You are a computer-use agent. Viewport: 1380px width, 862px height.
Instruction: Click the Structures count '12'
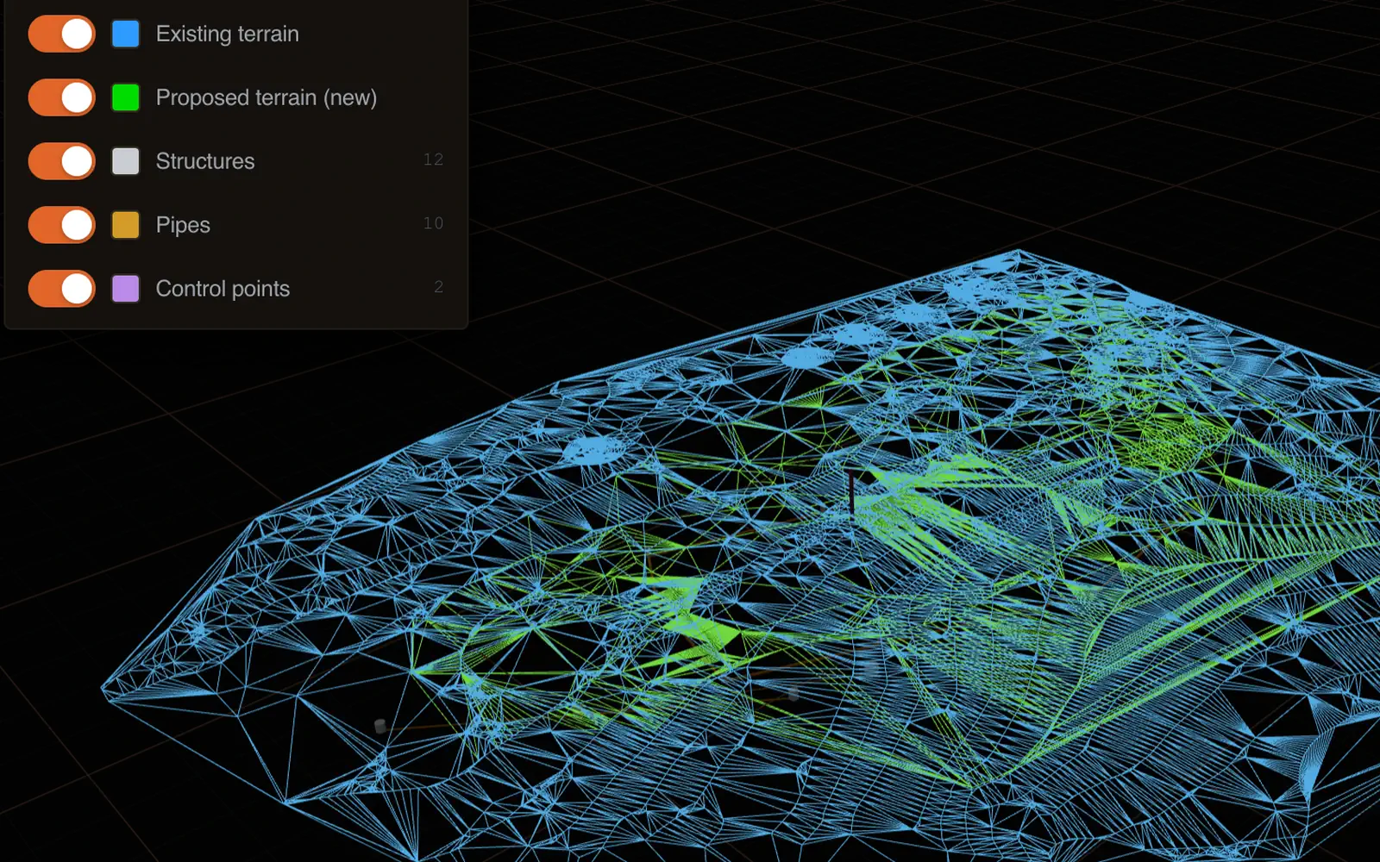(x=433, y=159)
